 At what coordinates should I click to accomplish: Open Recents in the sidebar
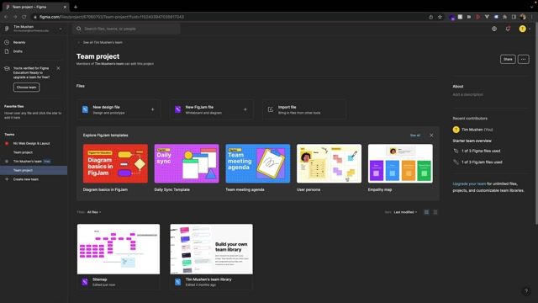coord(19,42)
